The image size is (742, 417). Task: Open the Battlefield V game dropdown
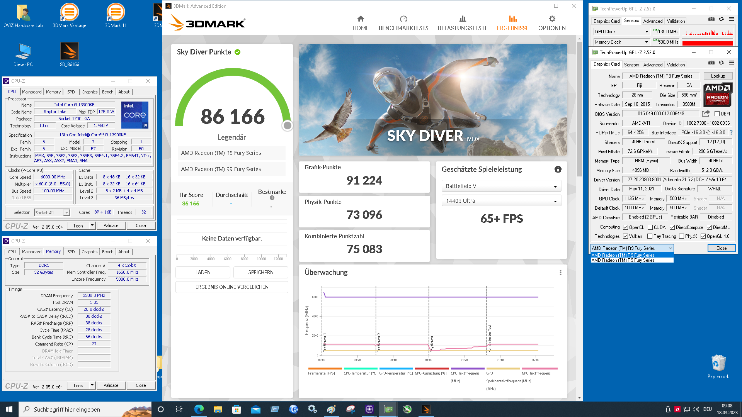[501, 186]
